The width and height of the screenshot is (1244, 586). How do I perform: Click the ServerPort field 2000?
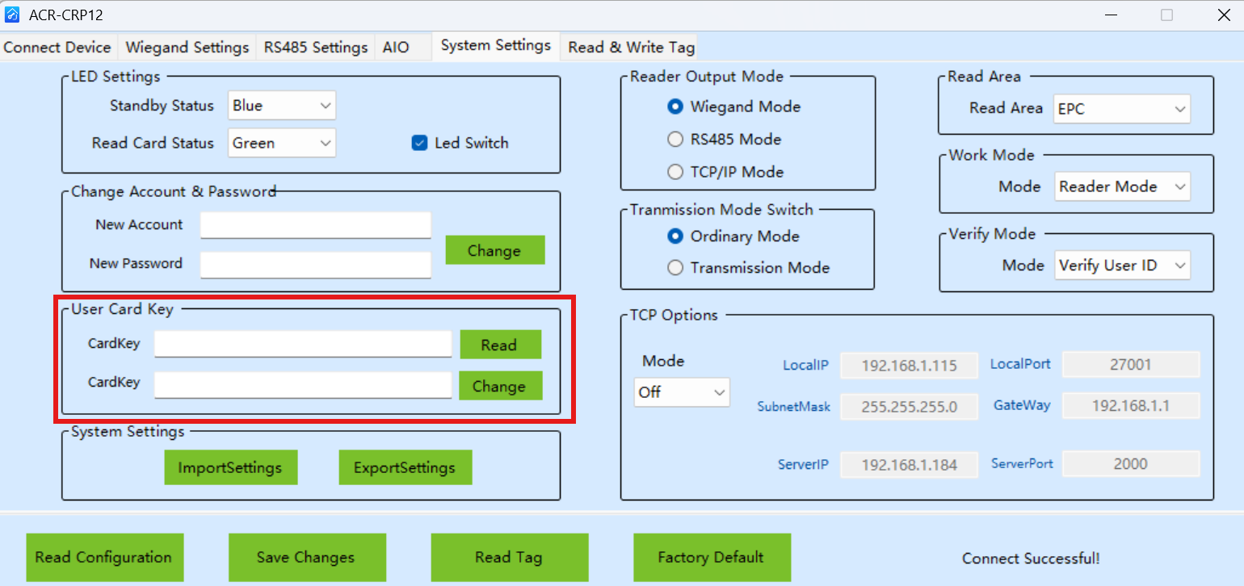pyautogui.click(x=1131, y=464)
